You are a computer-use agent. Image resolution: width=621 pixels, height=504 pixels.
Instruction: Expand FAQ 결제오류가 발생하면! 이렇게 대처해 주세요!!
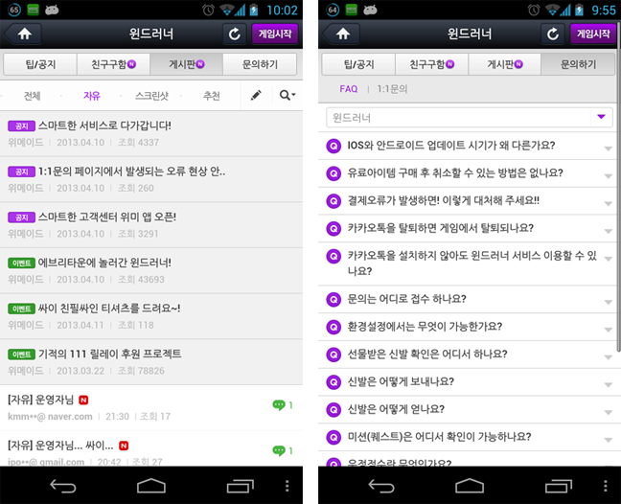(x=468, y=200)
